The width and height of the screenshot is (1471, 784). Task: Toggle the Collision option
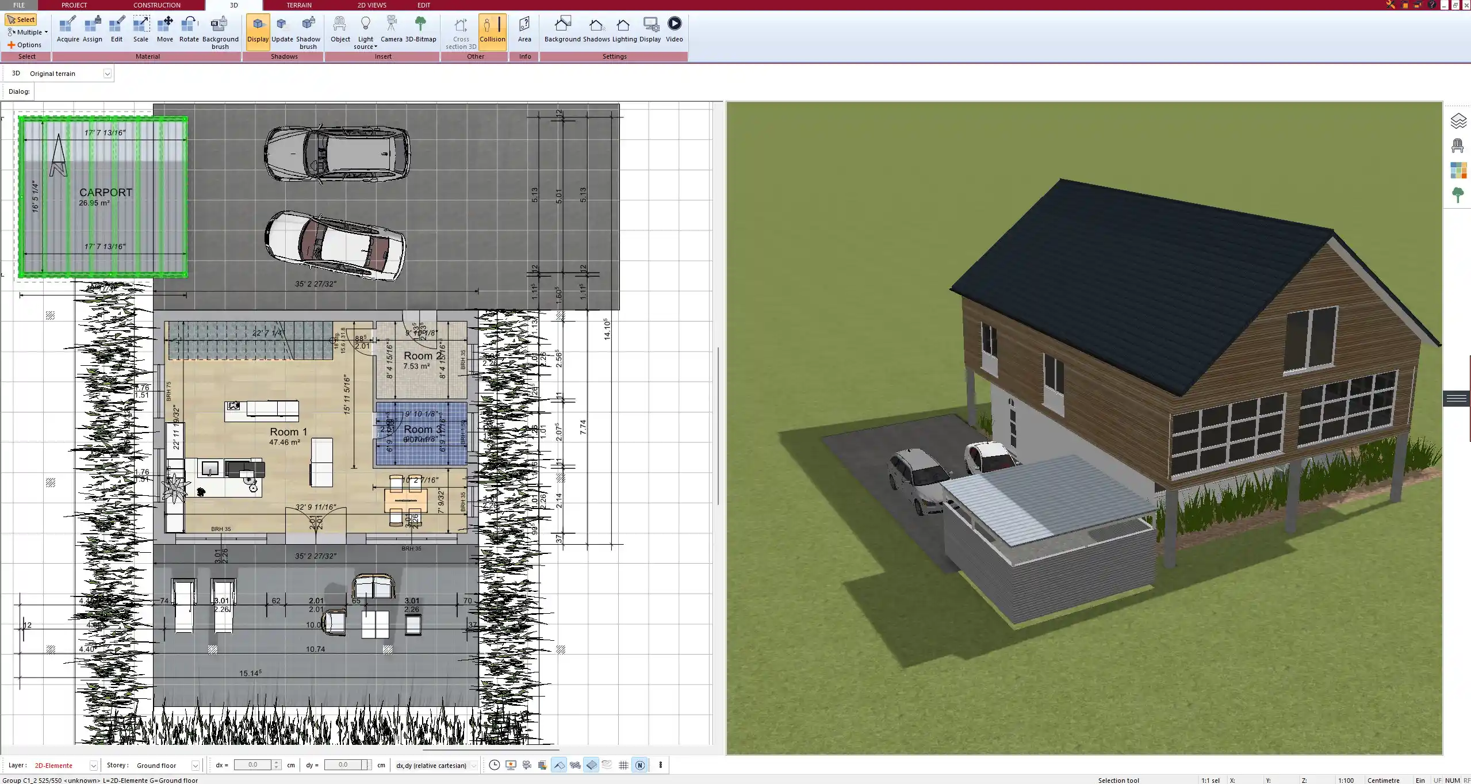click(492, 29)
